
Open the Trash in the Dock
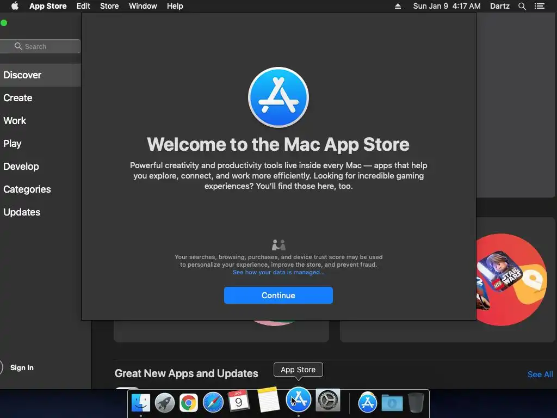[416, 403]
